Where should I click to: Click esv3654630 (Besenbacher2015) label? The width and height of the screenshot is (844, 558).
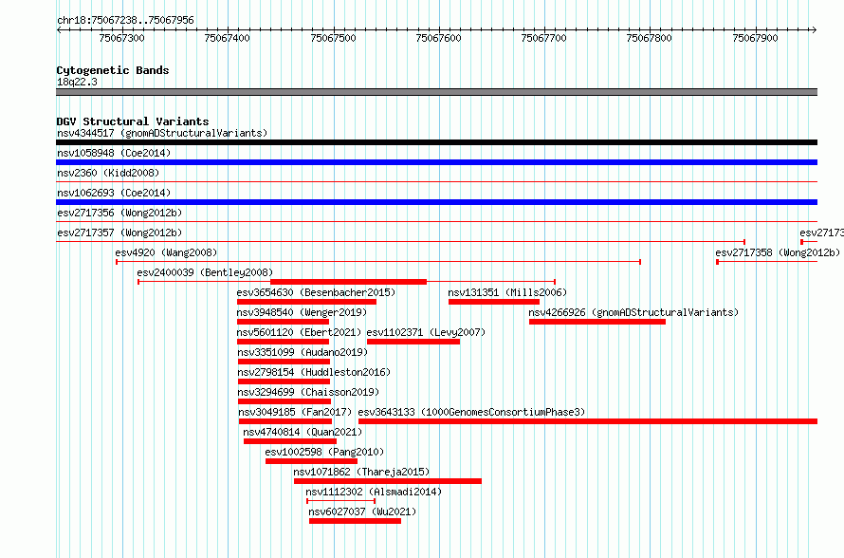coord(316,292)
